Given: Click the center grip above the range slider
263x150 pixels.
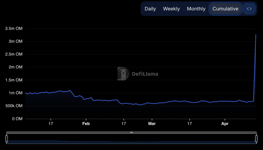Looking at the screenshot, I should [x=131, y=133].
